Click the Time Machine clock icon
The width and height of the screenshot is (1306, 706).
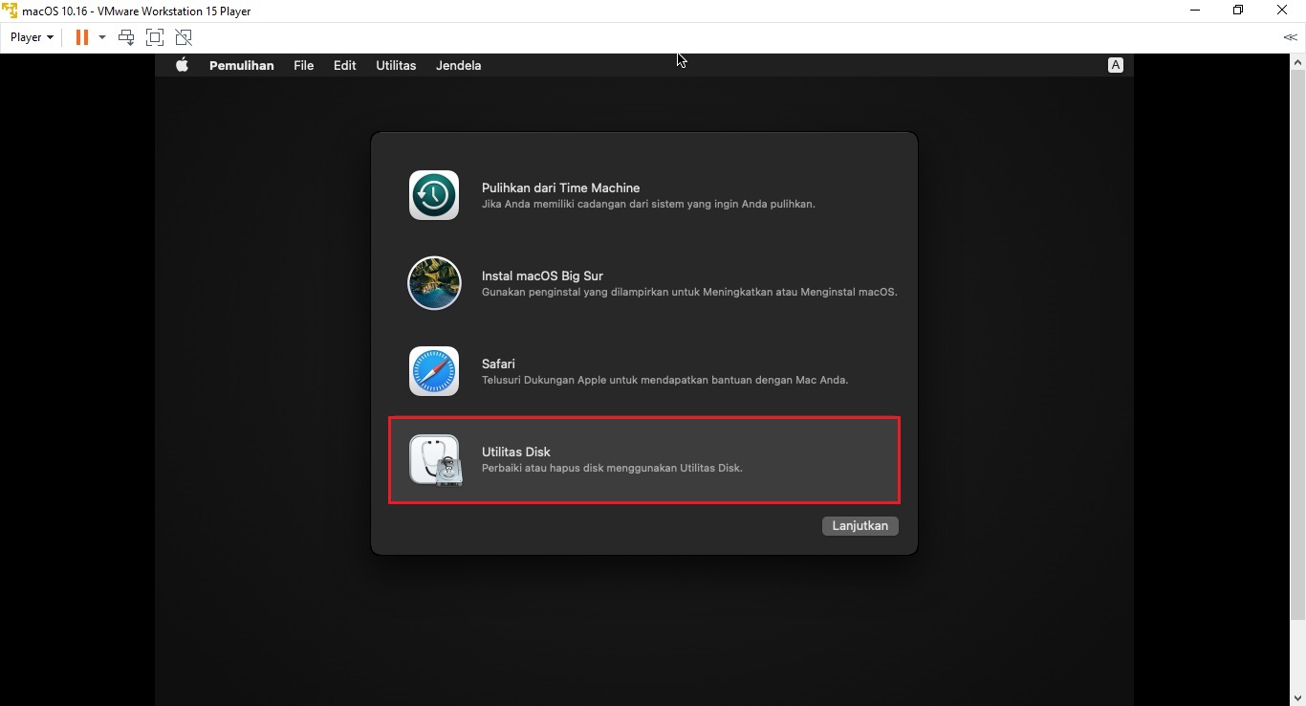434,195
